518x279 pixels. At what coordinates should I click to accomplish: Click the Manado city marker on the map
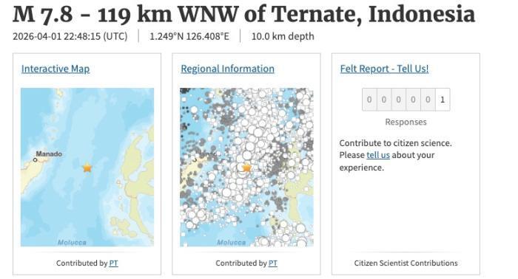(35, 160)
